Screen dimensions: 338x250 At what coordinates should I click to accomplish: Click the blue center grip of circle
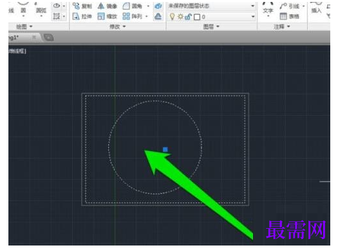point(165,149)
